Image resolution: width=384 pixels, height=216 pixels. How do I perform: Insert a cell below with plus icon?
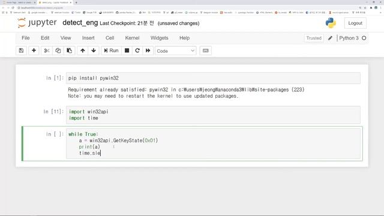(34, 50)
